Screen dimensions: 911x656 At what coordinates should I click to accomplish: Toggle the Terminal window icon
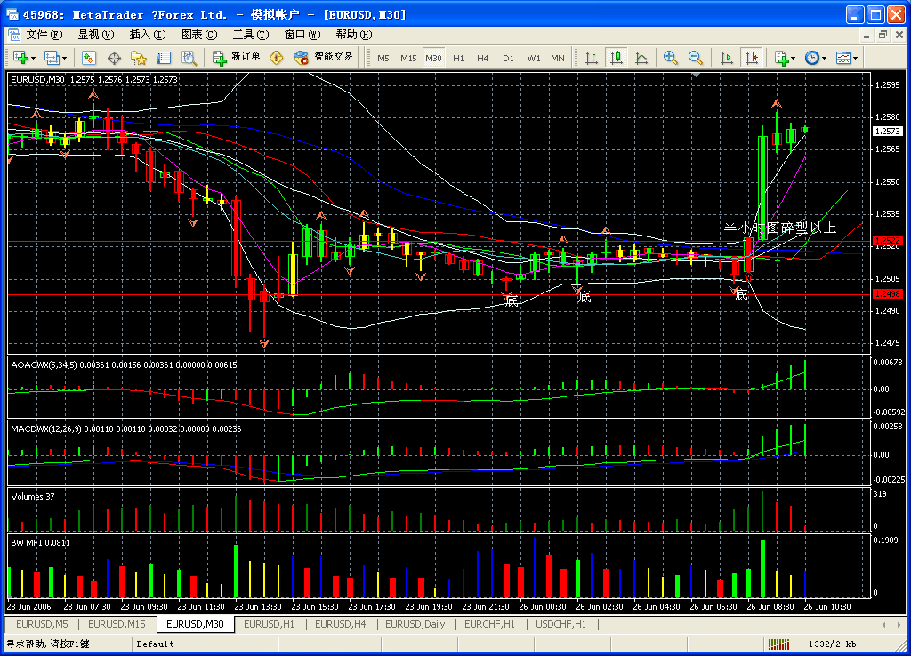point(164,58)
